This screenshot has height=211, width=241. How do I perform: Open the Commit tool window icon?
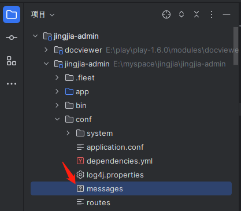[12, 38]
